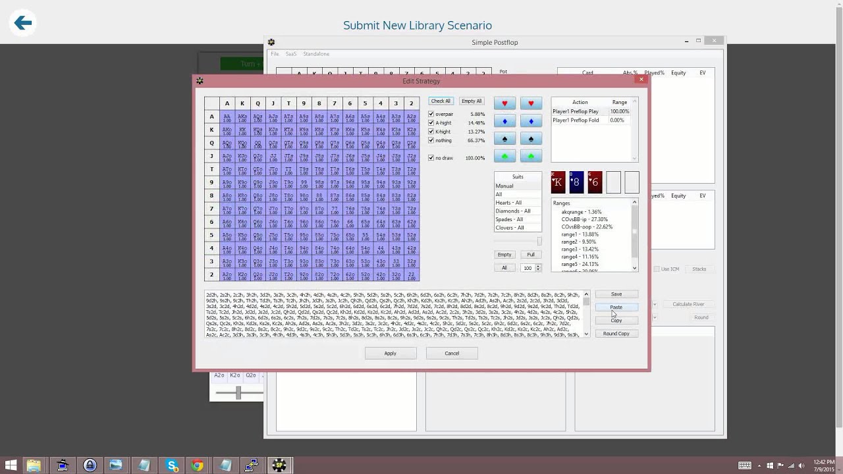The height and width of the screenshot is (474, 843).
Task: Uncheck the nothing checkbox
Action: 431,140
